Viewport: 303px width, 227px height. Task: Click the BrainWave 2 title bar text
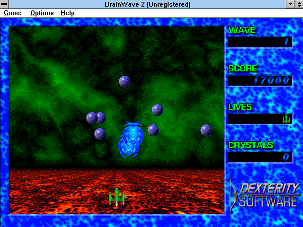coord(147,4)
